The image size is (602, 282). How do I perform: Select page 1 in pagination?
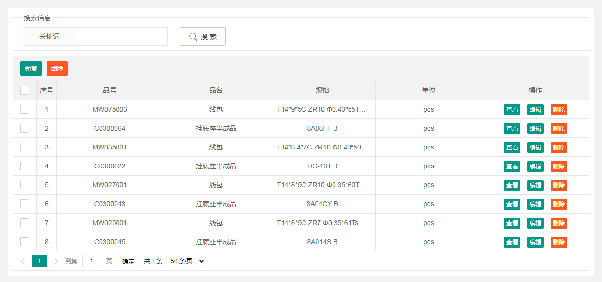pyautogui.click(x=39, y=261)
